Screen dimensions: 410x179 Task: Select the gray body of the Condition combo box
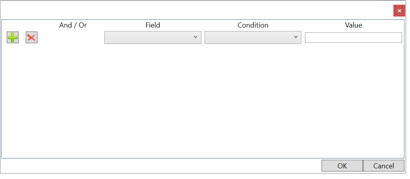[248, 37]
